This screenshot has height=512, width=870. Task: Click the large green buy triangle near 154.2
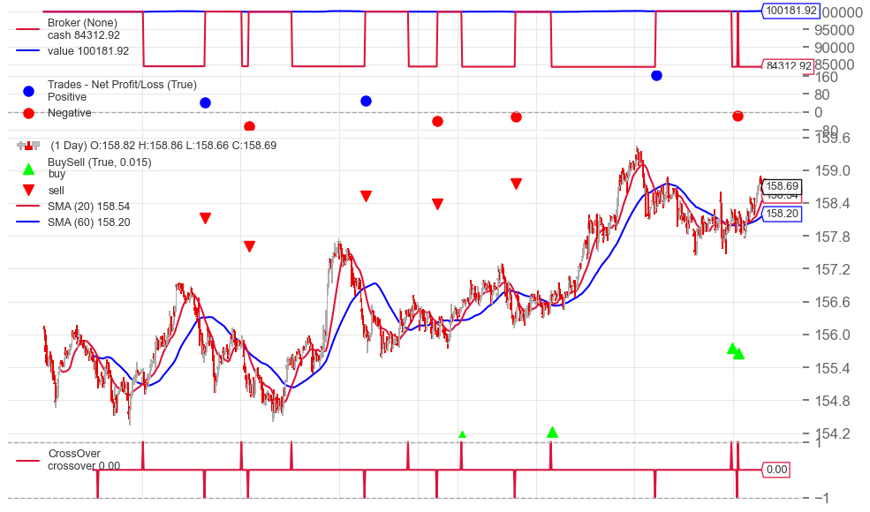pos(552,433)
